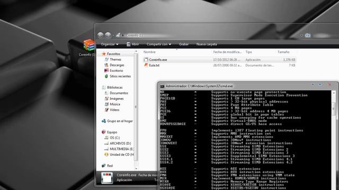Image resolution: width=339 pixels, height=190 pixels.
Task: Open the Imágenes library
Action: click(117, 99)
